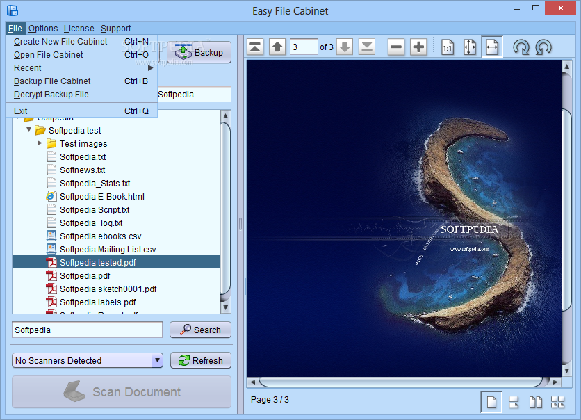Screen dimensions: 581x420
Task: Select Softpedia tested.pdf file
Action: [116, 262]
